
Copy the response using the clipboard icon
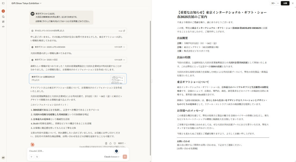coord(106,143)
